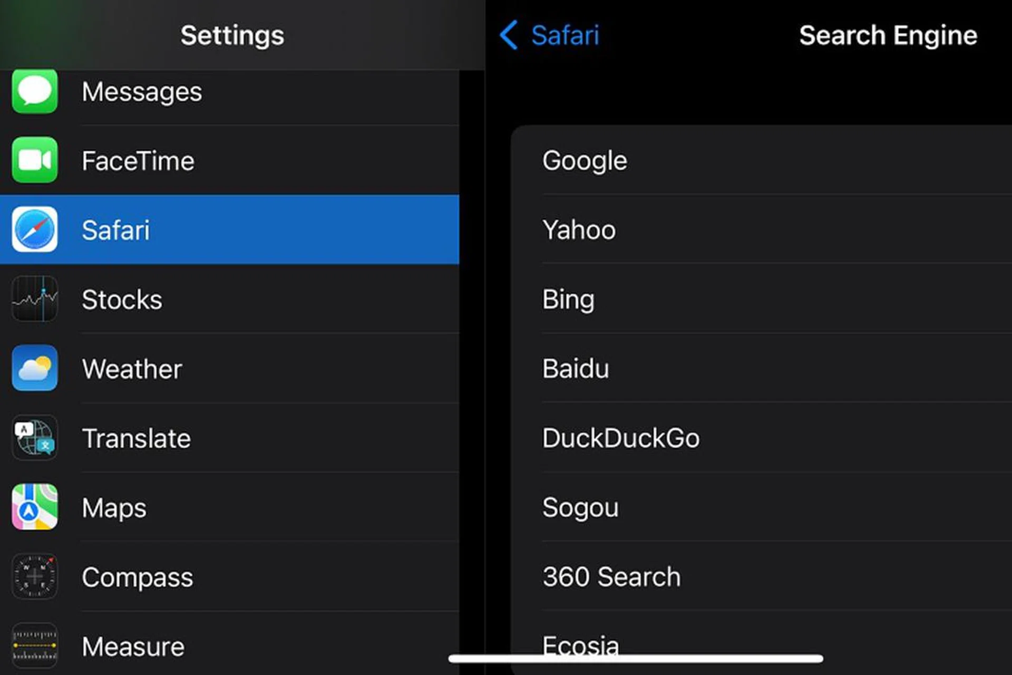1012x675 pixels.
Task: Select Google as search engine
Action: click(x=585, y=160)
